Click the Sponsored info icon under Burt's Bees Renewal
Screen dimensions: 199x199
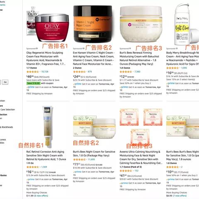[x=130, y=49]
